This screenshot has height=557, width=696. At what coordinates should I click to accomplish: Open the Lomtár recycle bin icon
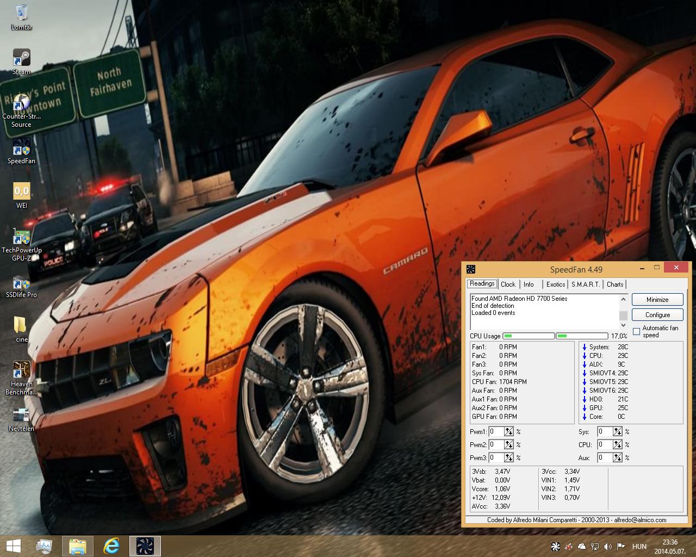(x=22, y=17)
